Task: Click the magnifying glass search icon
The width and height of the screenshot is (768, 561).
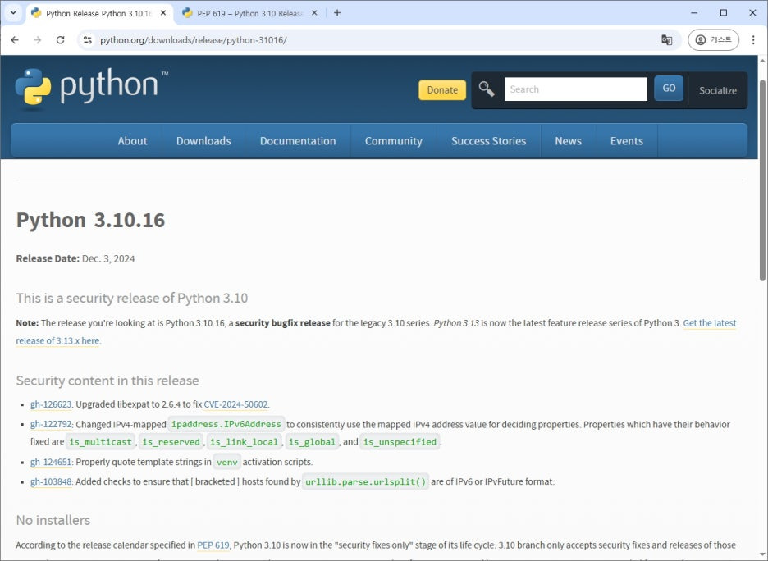Action: (487, 89)
